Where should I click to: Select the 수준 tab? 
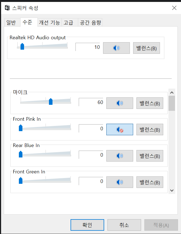[x=29, y=22]
